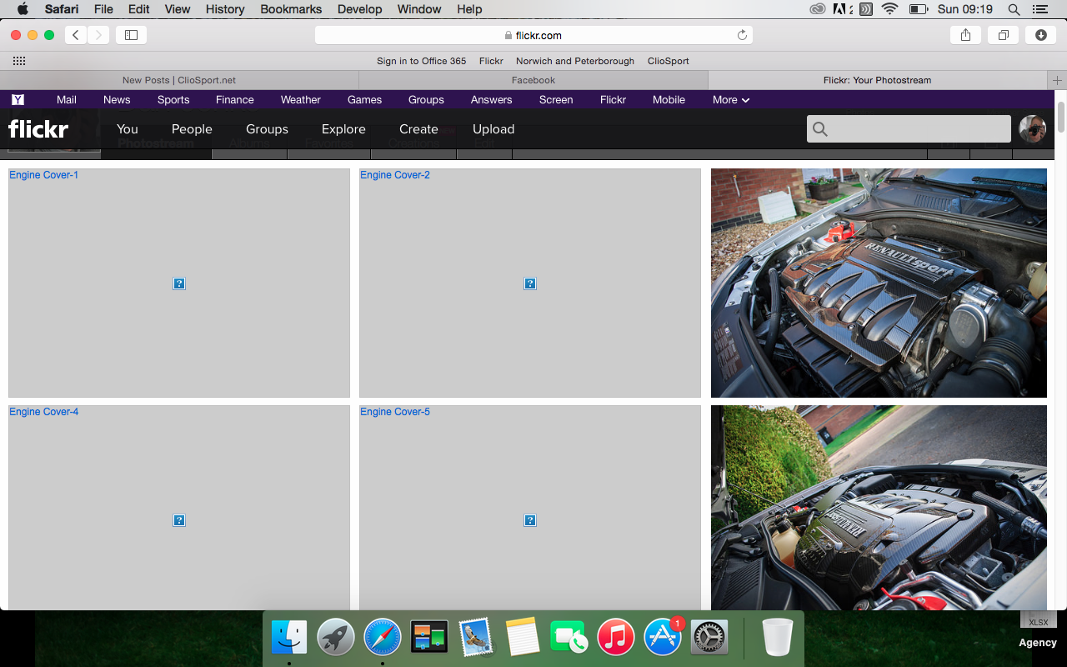Open Spotlight search in the menu bar

coord(1013,9)
